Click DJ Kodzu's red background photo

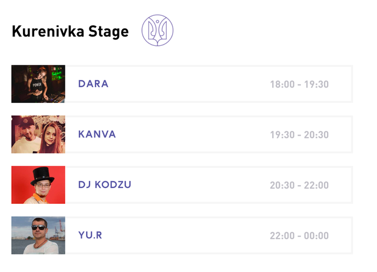click(x=38, y=185)
